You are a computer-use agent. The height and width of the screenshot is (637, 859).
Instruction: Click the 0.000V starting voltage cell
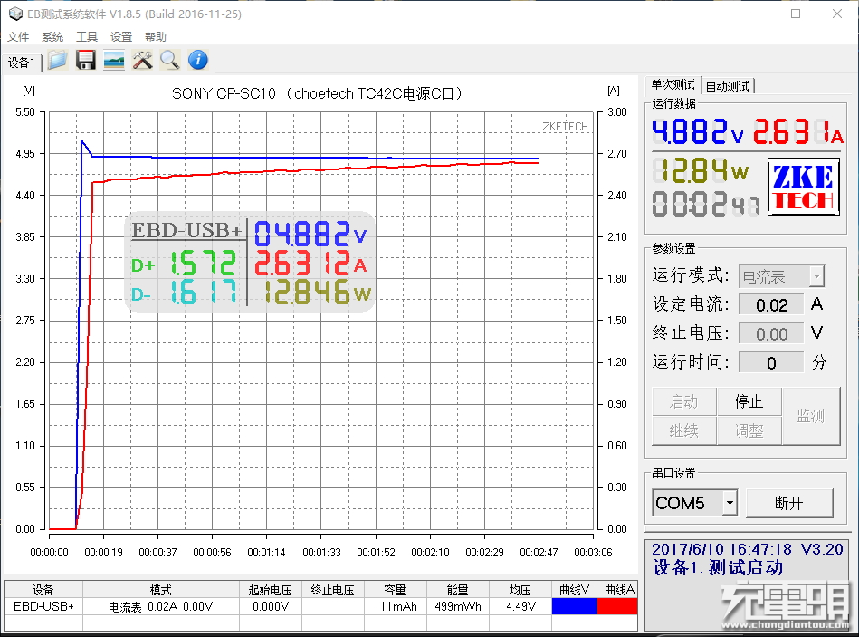271,606
